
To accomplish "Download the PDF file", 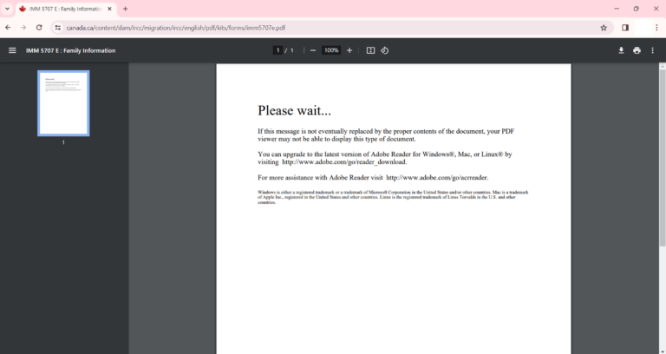I will click(621, 50).
